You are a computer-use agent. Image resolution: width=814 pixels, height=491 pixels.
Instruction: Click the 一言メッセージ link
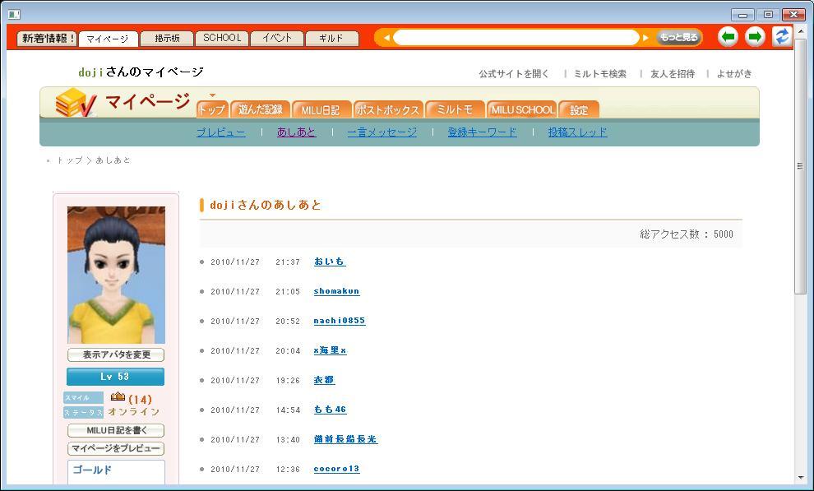click(382, 132)
